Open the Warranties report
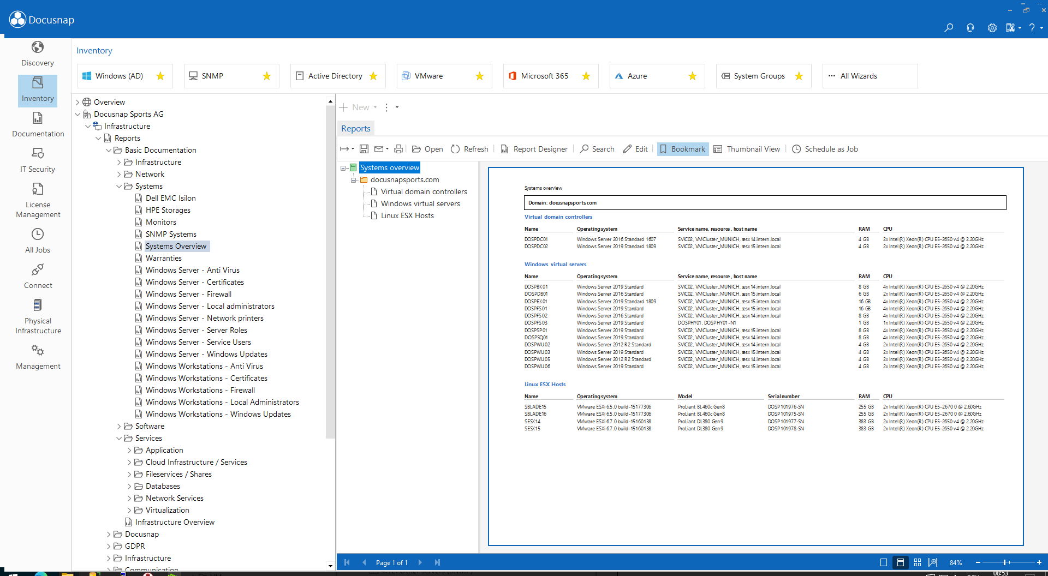1048x576 pixels. [164, 258]
